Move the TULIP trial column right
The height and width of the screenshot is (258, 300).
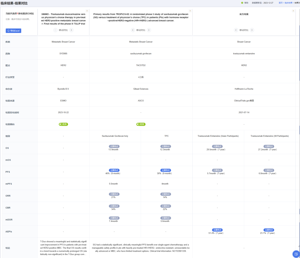[x=71, y=30]
